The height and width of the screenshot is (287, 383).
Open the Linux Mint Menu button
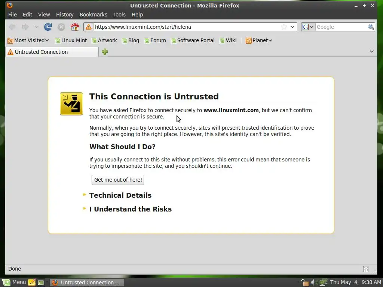pyautogui.click(x=14, y=283)
